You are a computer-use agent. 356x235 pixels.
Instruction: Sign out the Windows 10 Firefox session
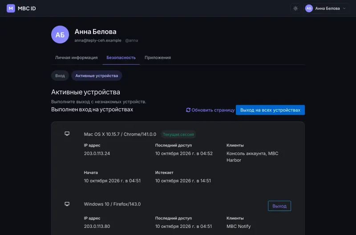pos(279,206)
